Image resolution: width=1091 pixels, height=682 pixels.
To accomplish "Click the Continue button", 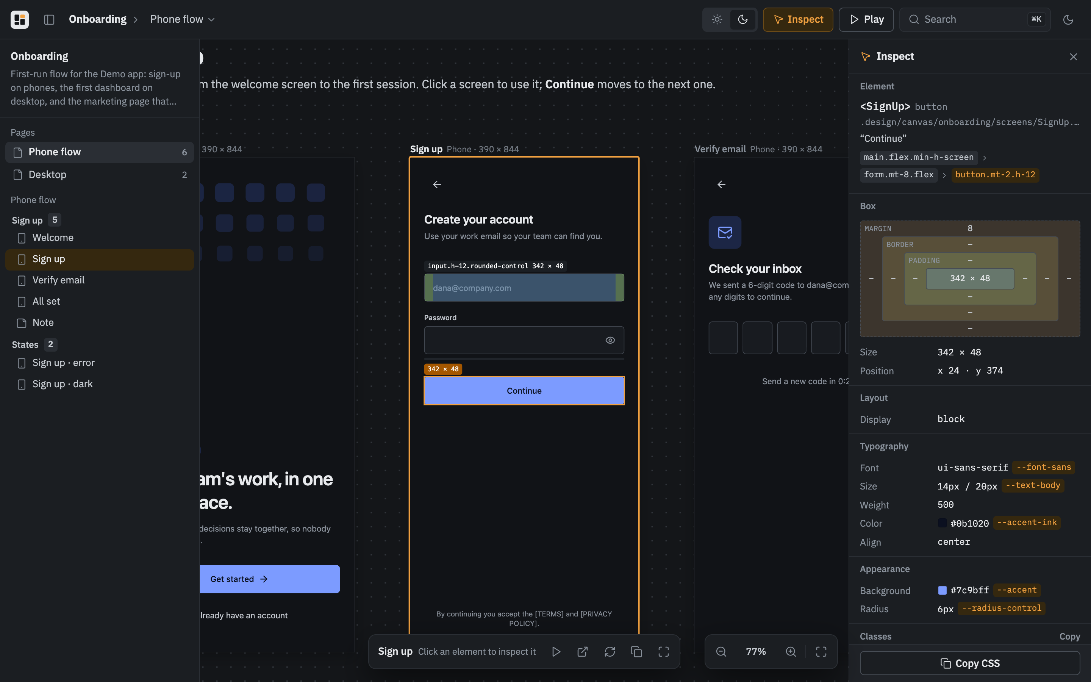I will pyautogui.click(x=524, y=391).
